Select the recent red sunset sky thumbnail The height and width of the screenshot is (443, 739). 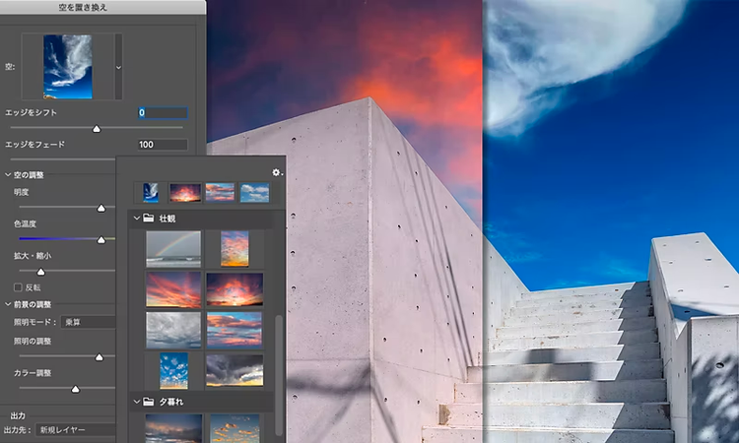pyautogui.click(x=185, y=193)
